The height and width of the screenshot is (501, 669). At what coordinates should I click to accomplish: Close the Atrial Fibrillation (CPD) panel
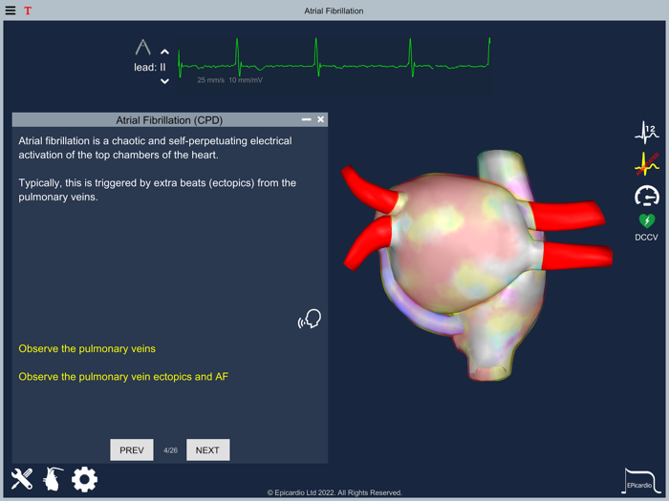point(321,119)
